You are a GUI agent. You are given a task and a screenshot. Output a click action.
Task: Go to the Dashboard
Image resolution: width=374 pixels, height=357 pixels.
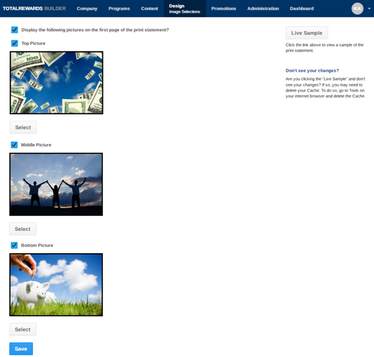click(302, 9)
